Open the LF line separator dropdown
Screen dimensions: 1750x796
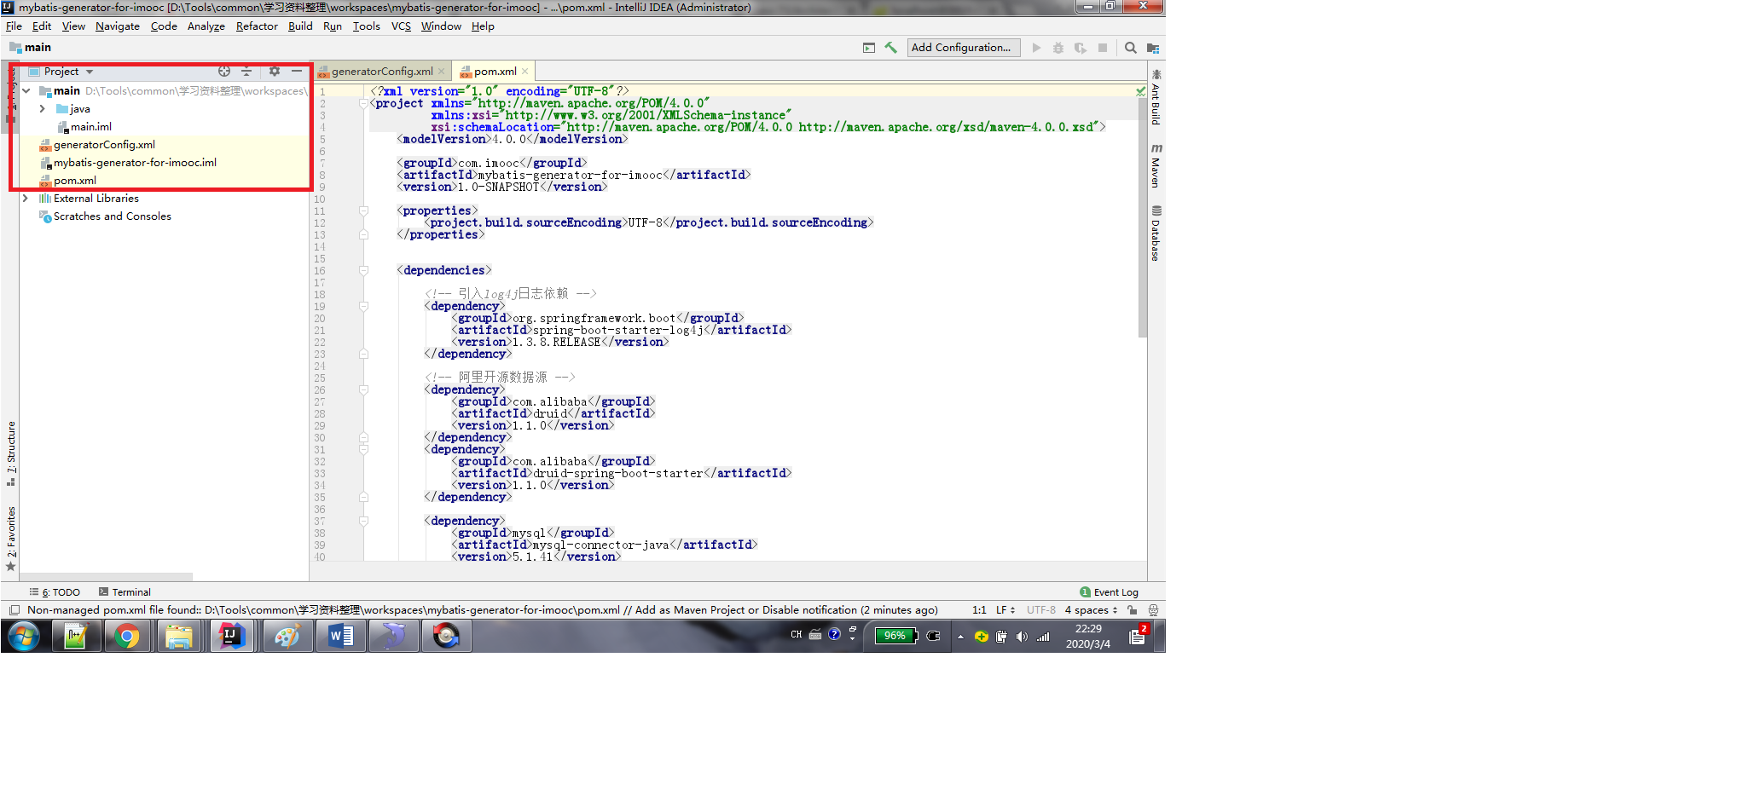click(x=1005, y=610)
